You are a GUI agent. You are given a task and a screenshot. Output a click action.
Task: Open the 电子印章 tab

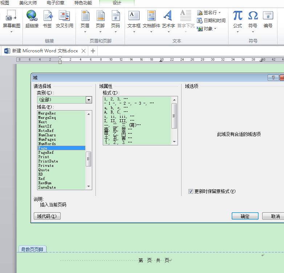click(56, 3)
